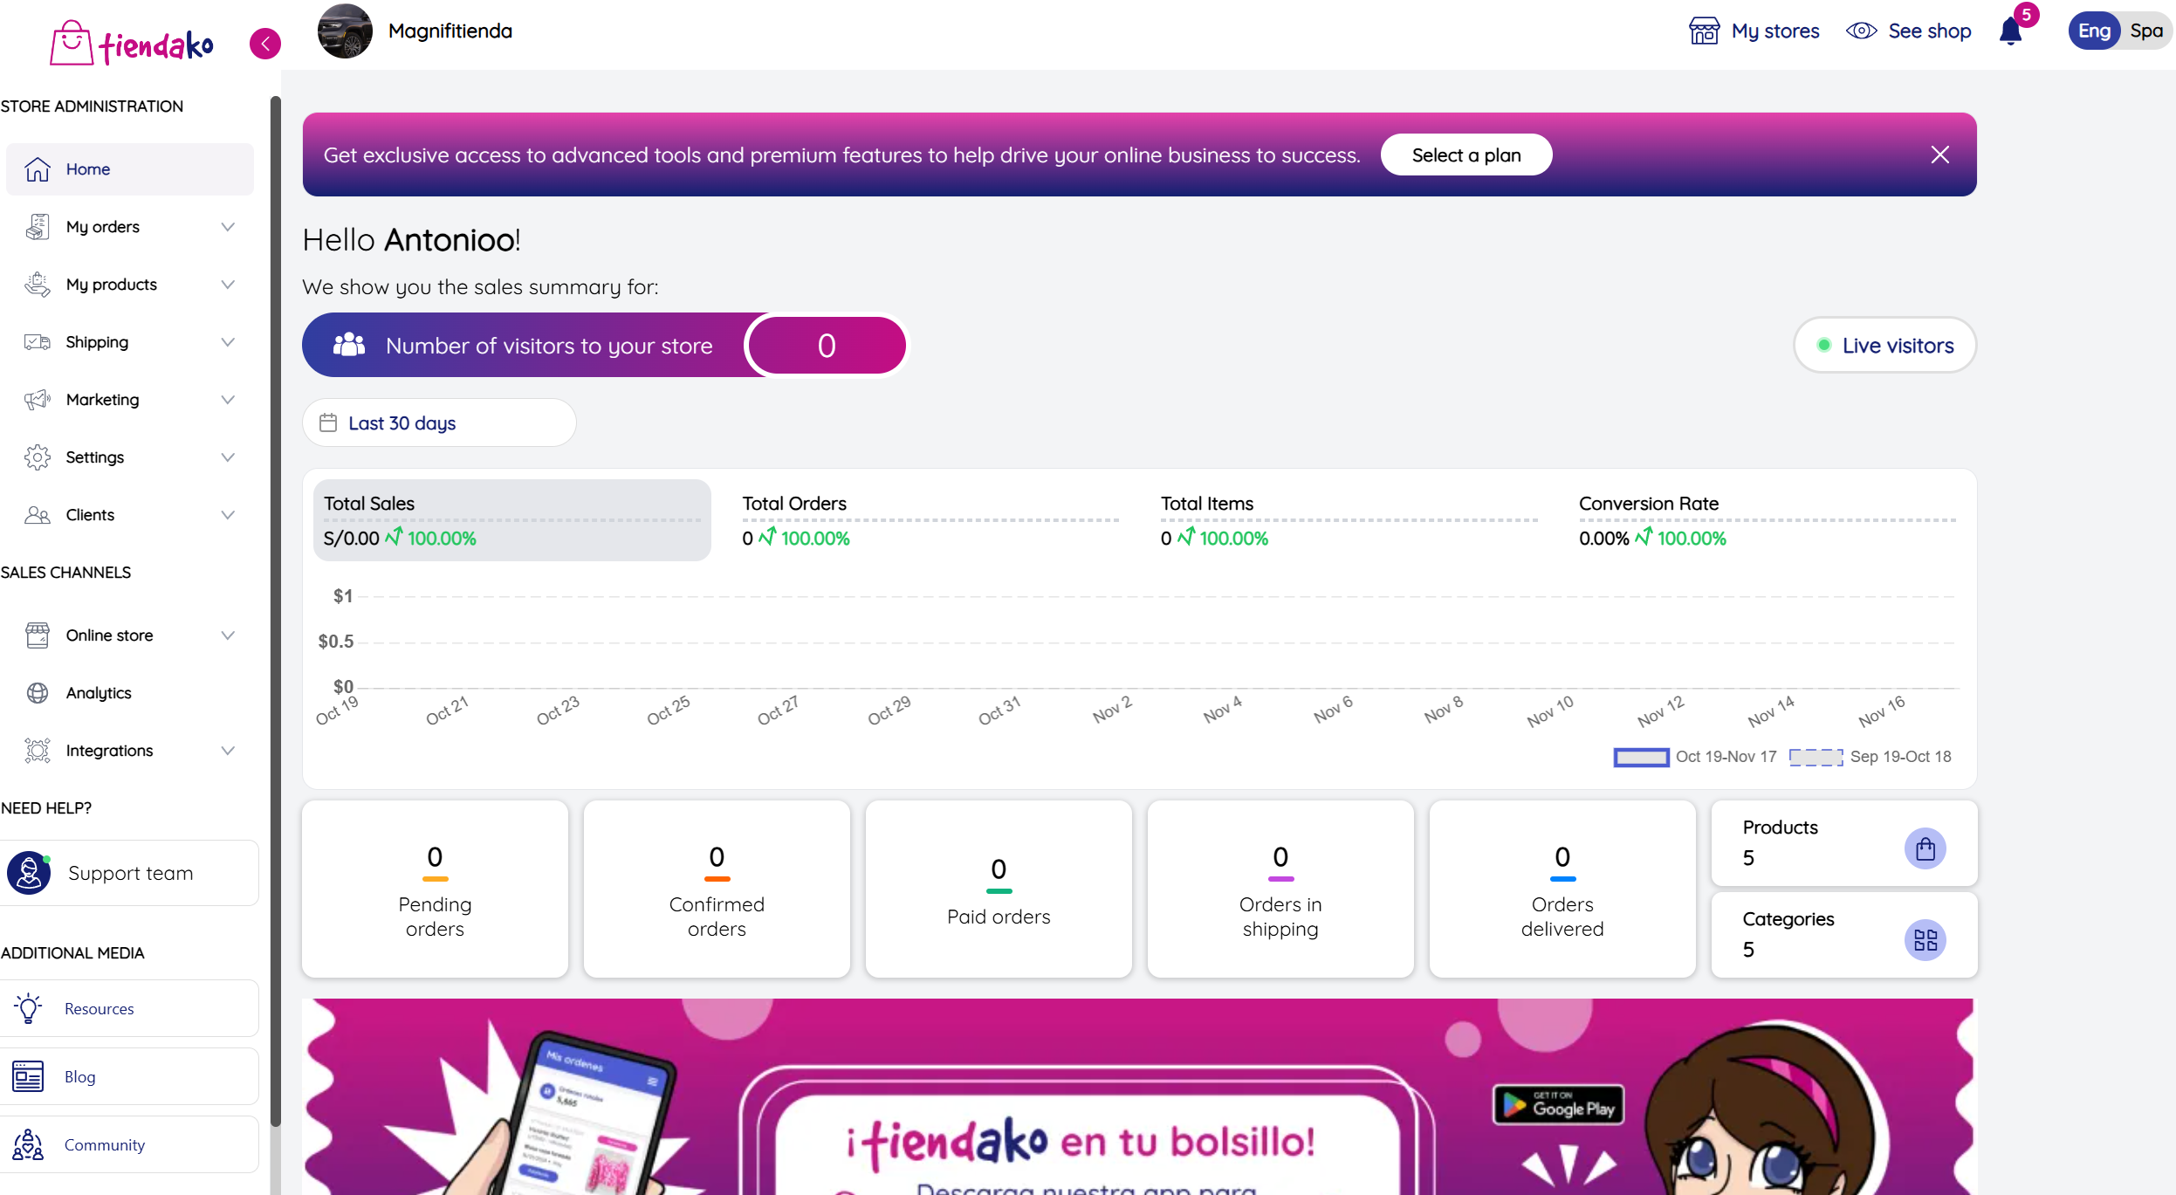
Task: Click the visitors count pill showing 0
Action: 827,346
